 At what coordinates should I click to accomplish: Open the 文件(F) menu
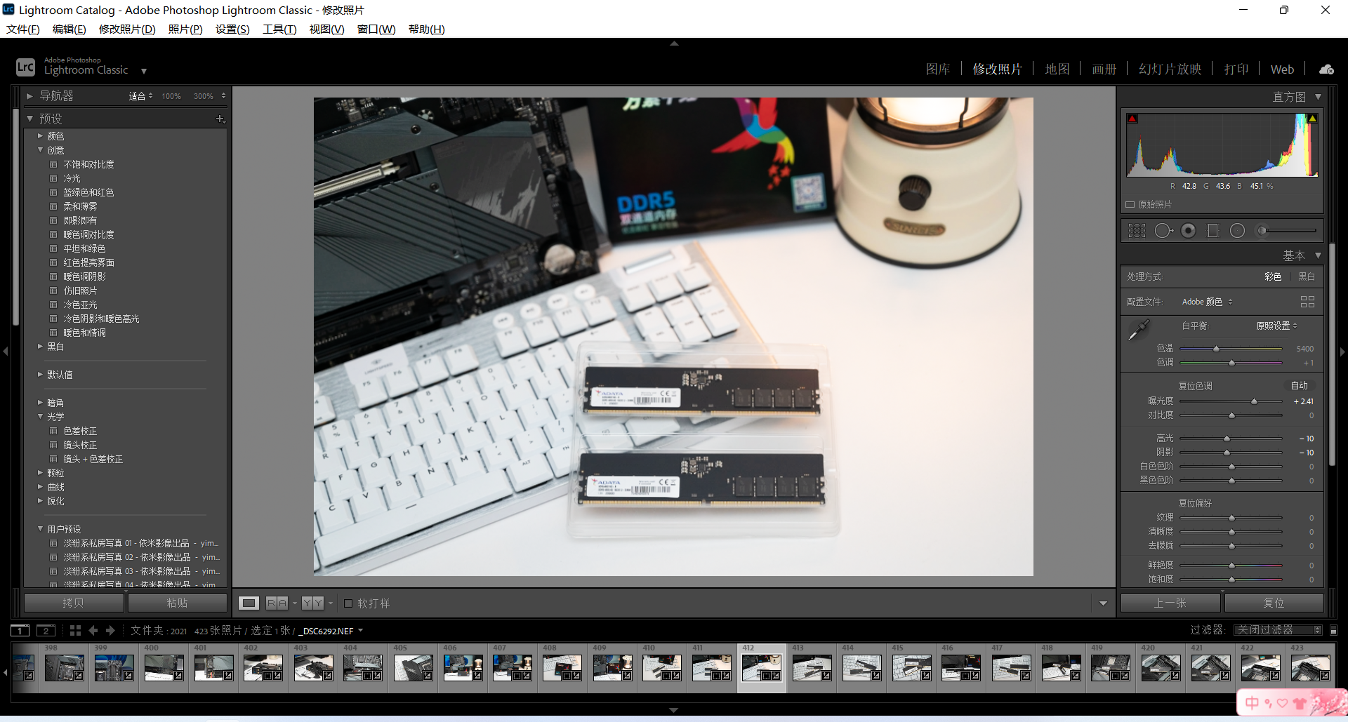[x=23, y=29]
